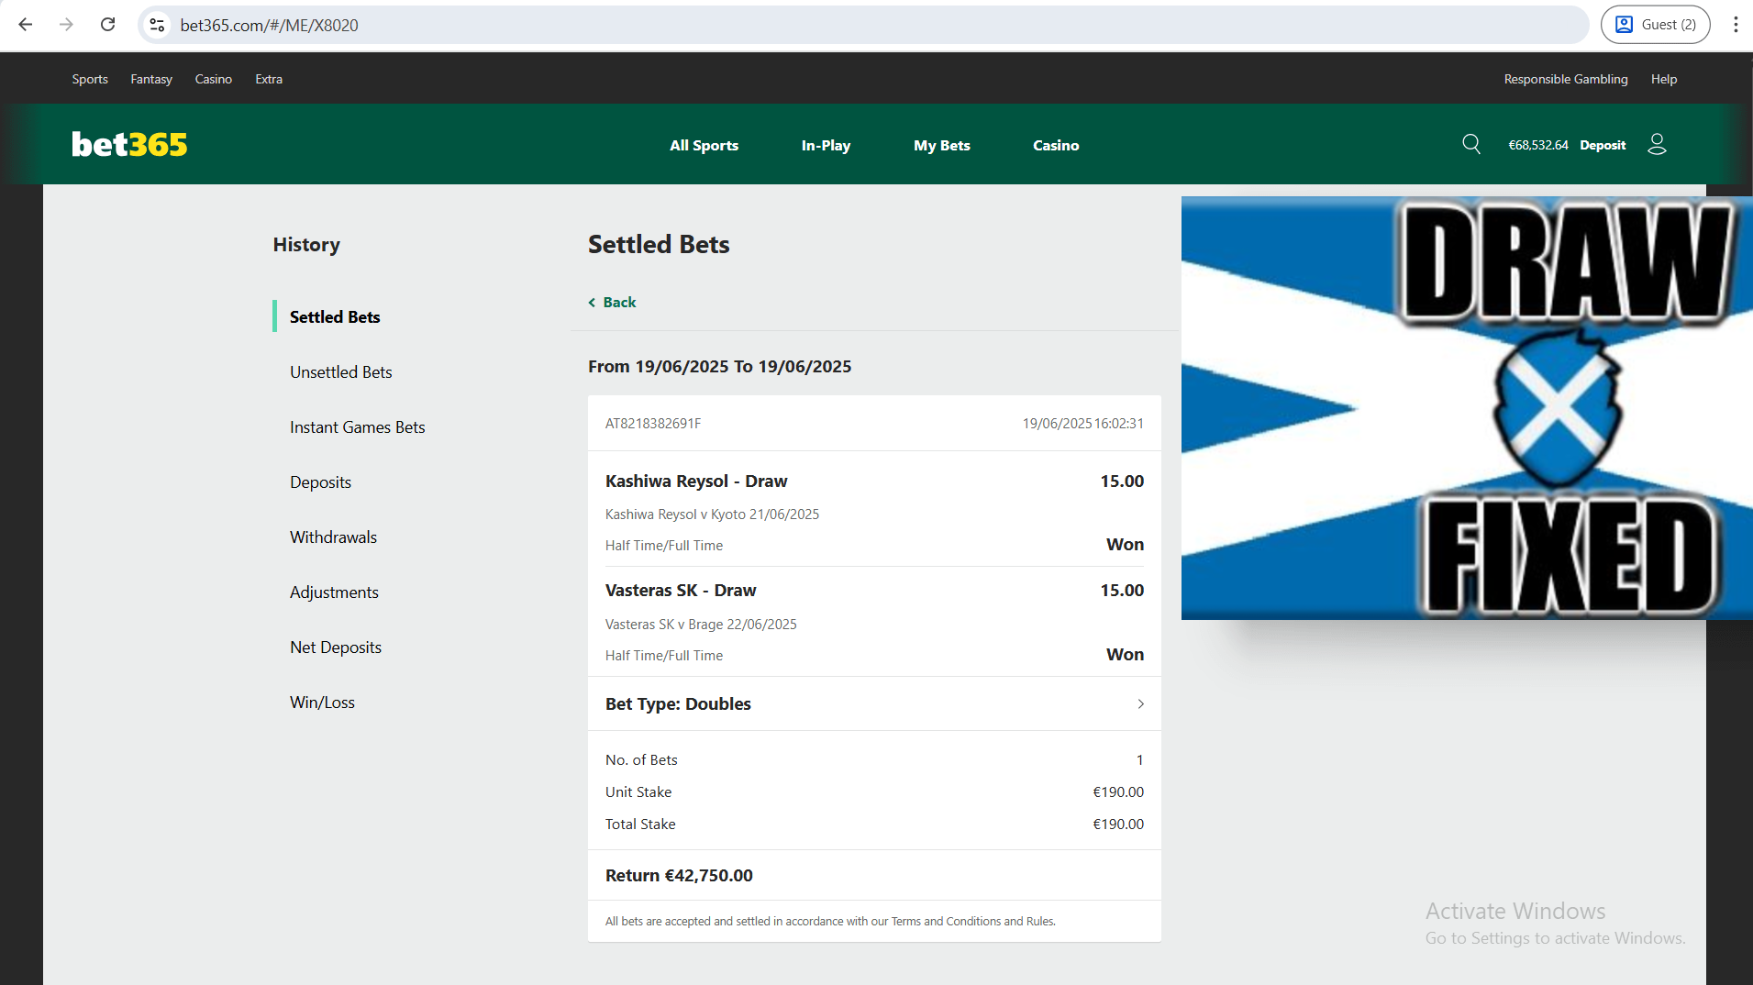Click bet reference AT8218382691F

pyautogui.click(x=652, y=423)
